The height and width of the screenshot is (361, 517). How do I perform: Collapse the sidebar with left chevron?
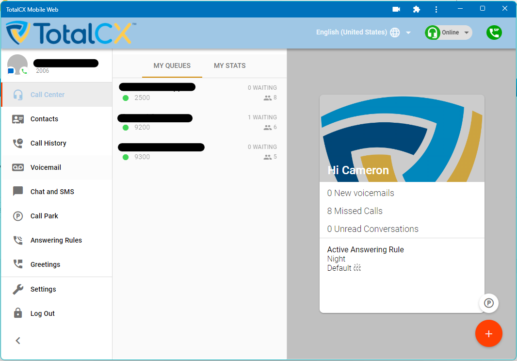click(18, 341)
